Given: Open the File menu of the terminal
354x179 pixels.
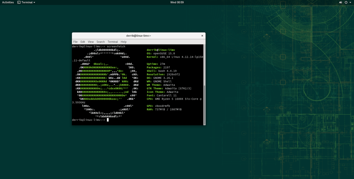Looking at the screenshot, I should tap(75, 42).
